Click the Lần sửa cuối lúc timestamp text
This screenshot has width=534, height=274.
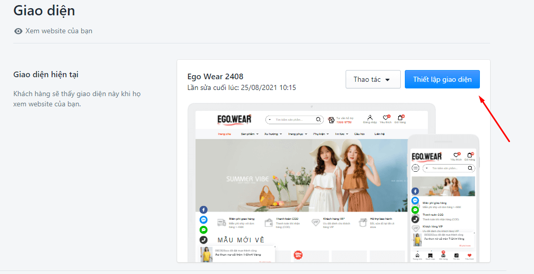[241, 88]
